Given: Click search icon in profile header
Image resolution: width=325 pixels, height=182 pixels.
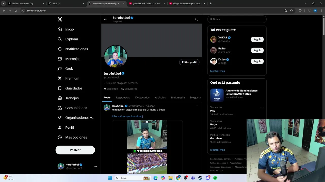Looking at the screenshot, I should coord(196,19).
